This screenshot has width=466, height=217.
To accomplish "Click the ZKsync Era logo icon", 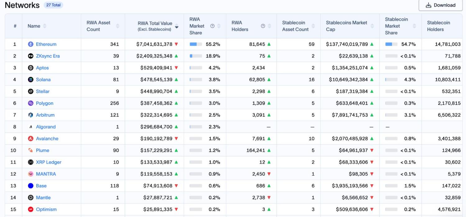I will (30, 56).
